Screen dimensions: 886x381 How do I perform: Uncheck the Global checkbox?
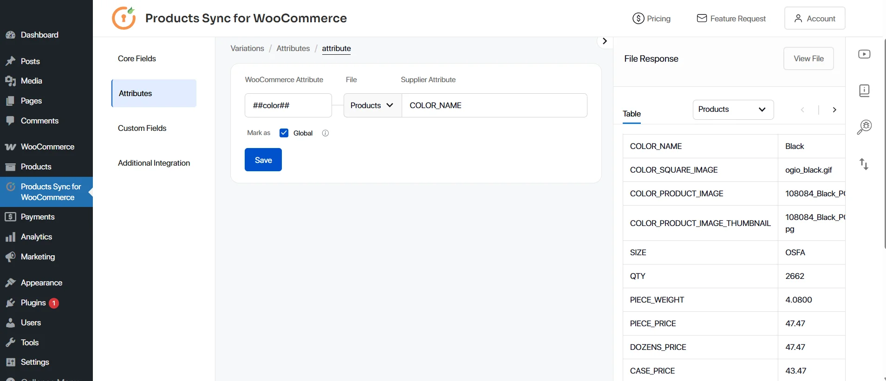(x=284, y=133)
